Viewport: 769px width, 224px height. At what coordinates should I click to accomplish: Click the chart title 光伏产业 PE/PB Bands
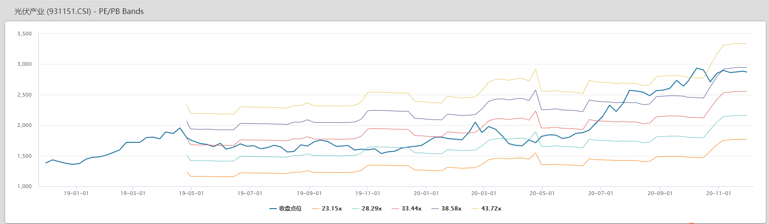(79, 11)
